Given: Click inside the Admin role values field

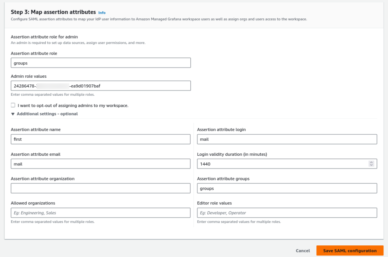Looking at the screenshot, I should pos(100,86).
